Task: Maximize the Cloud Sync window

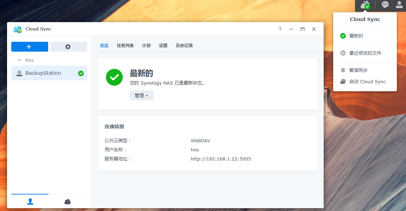Action: (303, 29)
